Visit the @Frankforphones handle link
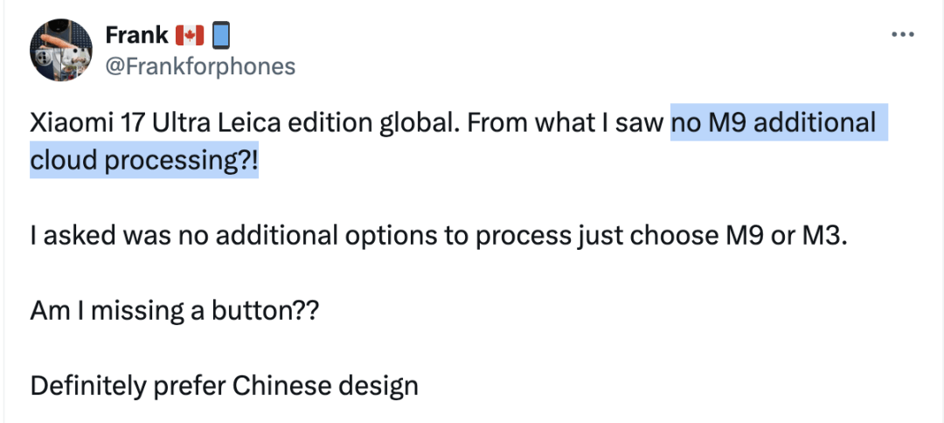The image size is (944, 423). pos(200,66)
